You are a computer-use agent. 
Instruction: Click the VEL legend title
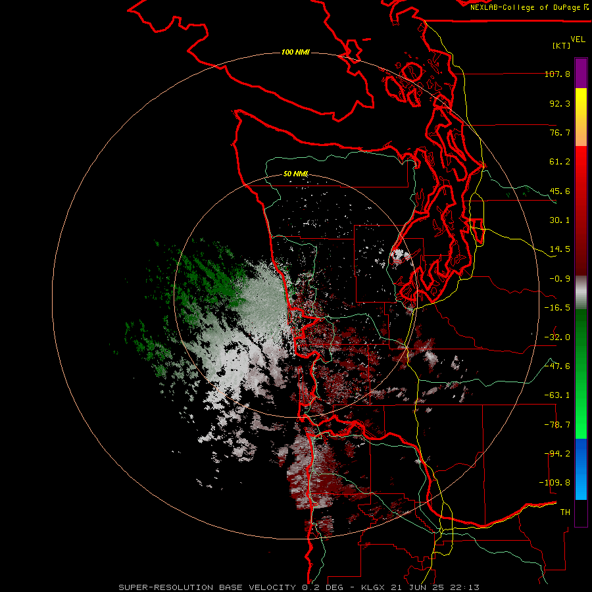point(578,39)
